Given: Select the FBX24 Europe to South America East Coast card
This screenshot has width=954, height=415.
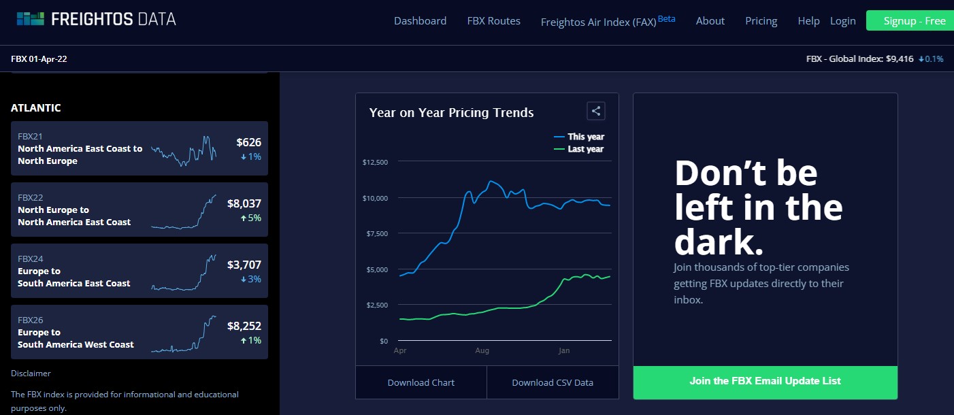Looking at the screenshot, I should click(x=139, y=271).
